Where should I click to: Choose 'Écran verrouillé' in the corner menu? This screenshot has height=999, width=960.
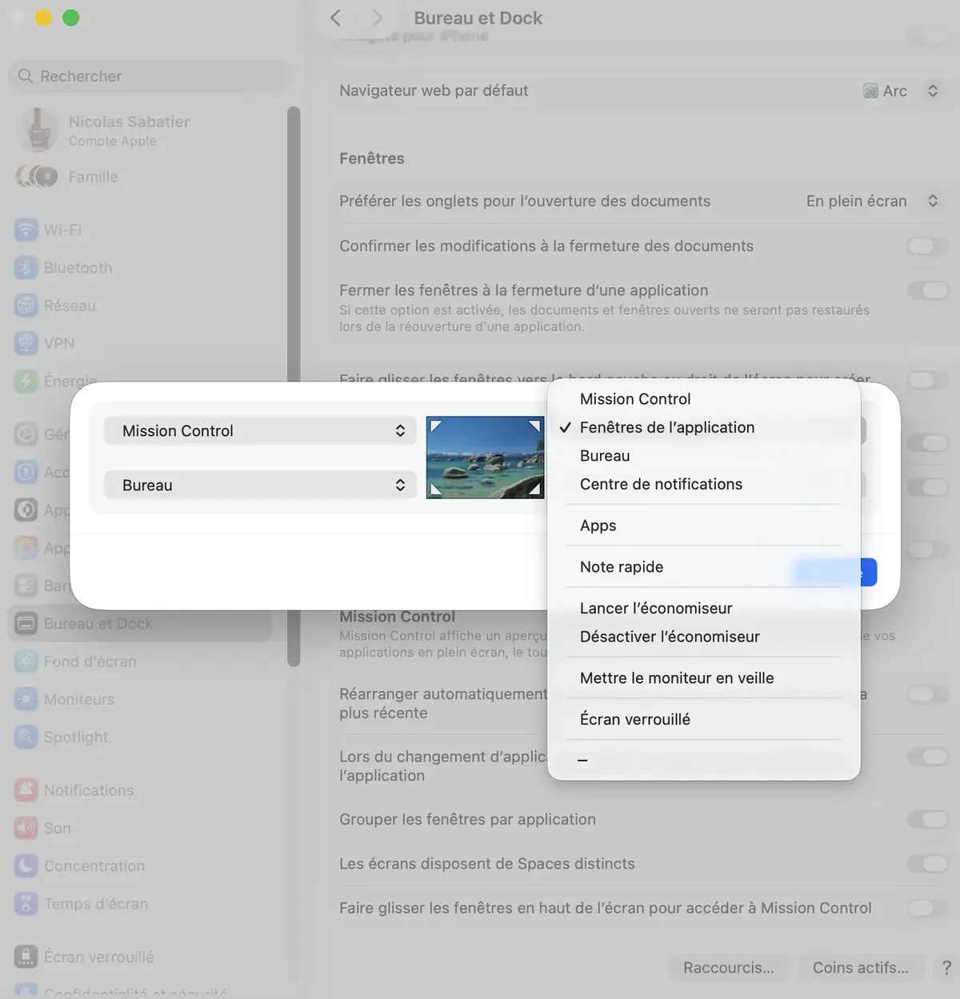coord(634,719)
